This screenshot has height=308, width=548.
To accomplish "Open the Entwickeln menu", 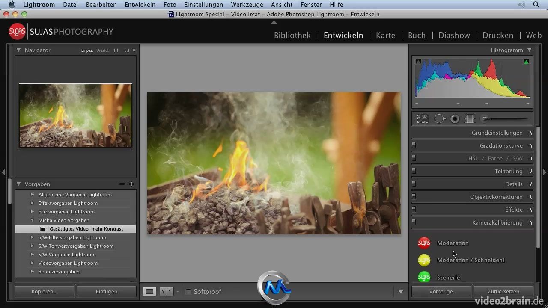I will click(x=140, y=5).
